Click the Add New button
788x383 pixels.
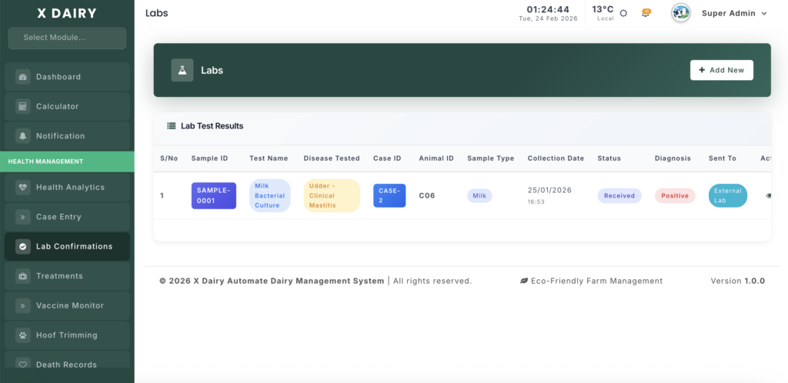pos(721,70)
